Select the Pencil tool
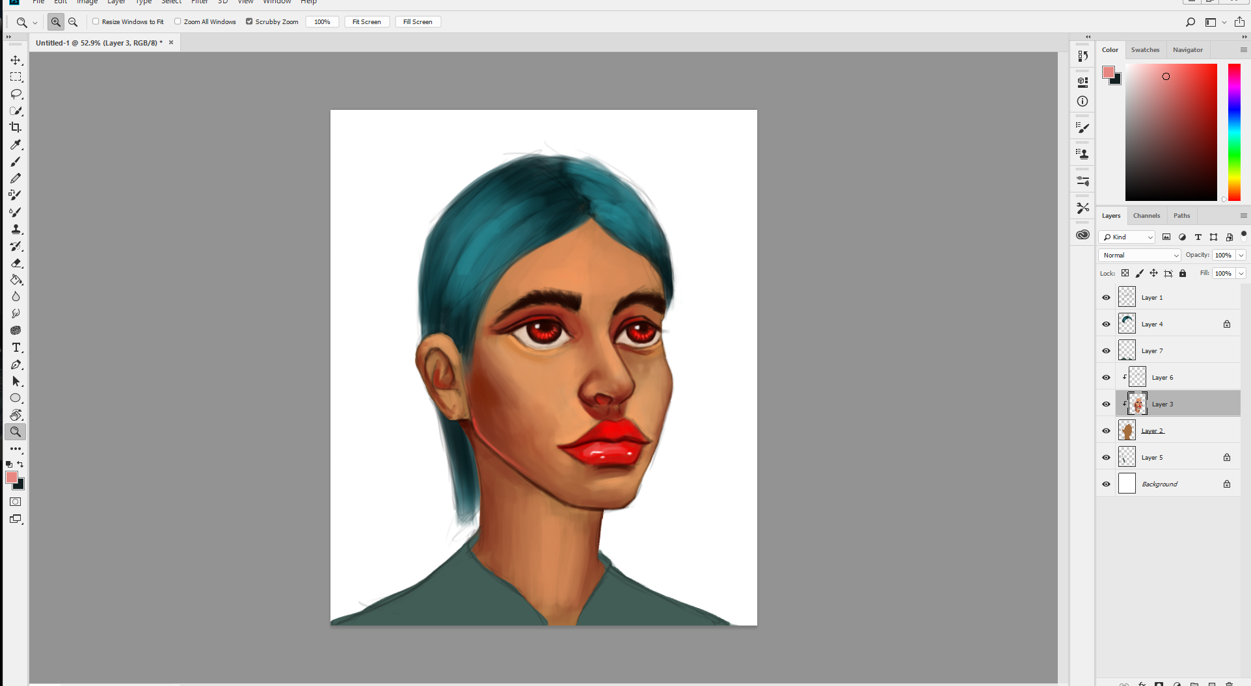The width and height of the screenshot is (1251, 686). (16, 178)
